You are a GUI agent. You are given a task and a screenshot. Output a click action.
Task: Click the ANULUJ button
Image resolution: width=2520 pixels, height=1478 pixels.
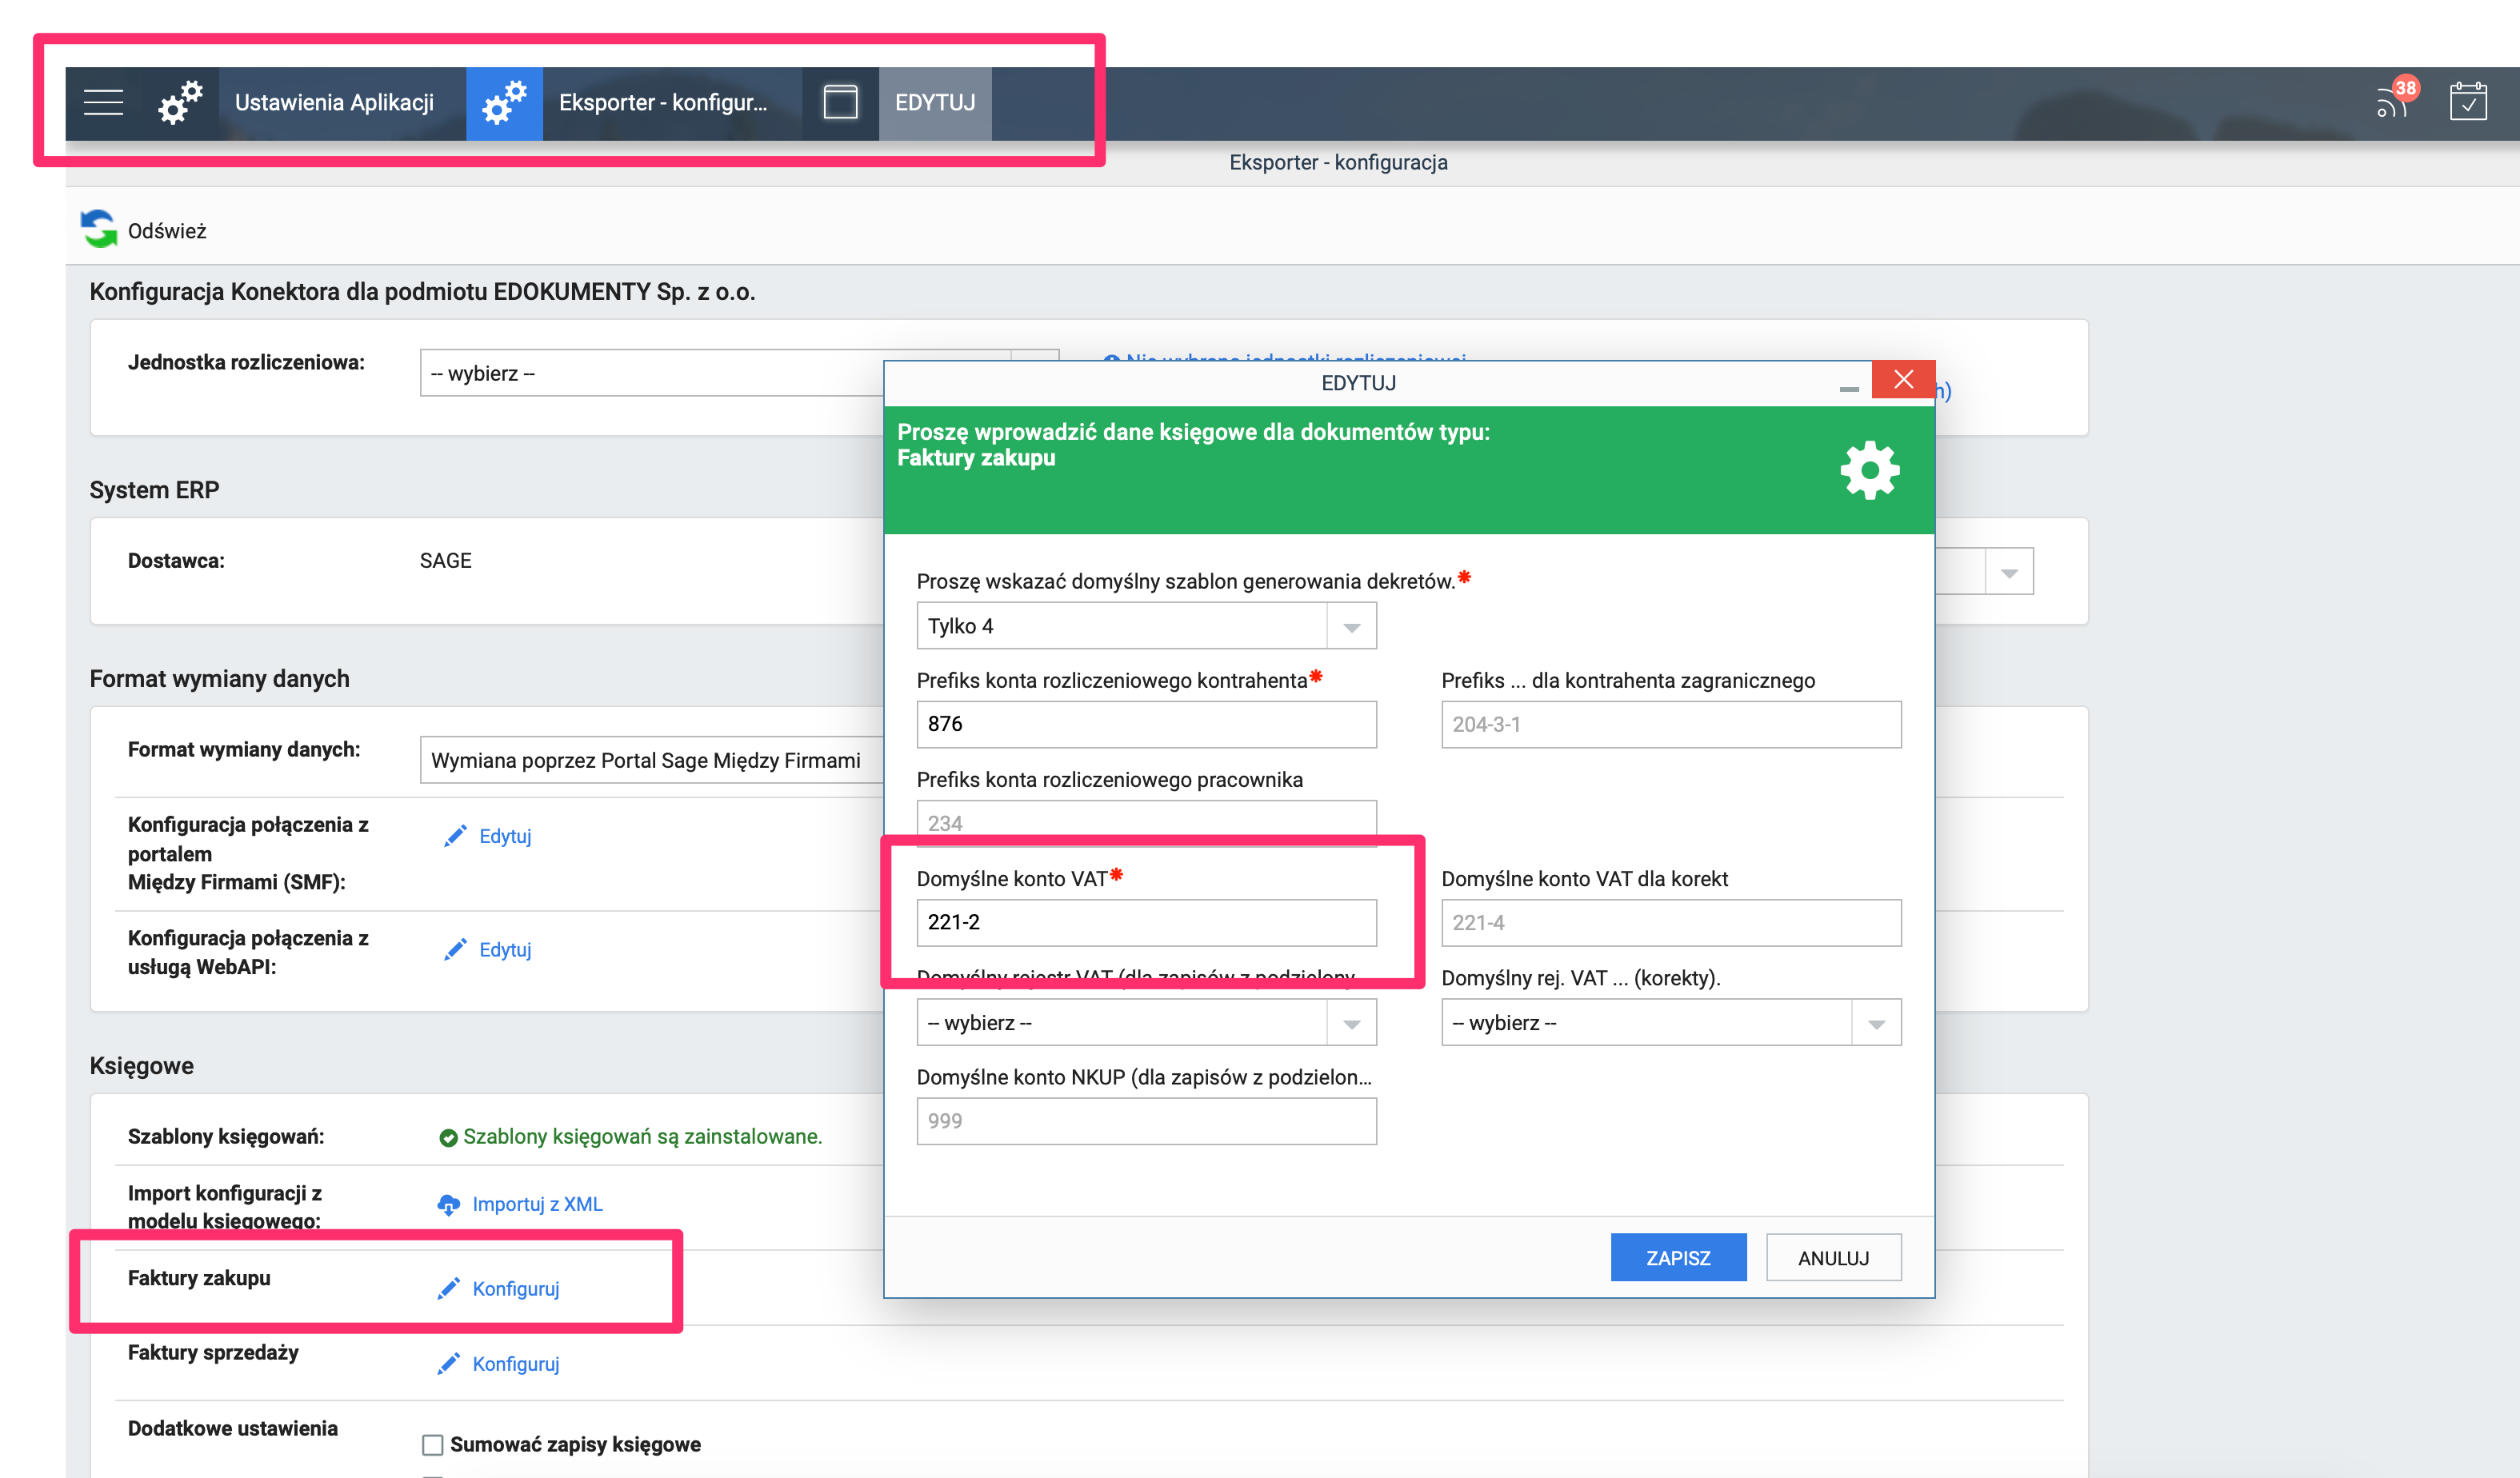1833,1257
